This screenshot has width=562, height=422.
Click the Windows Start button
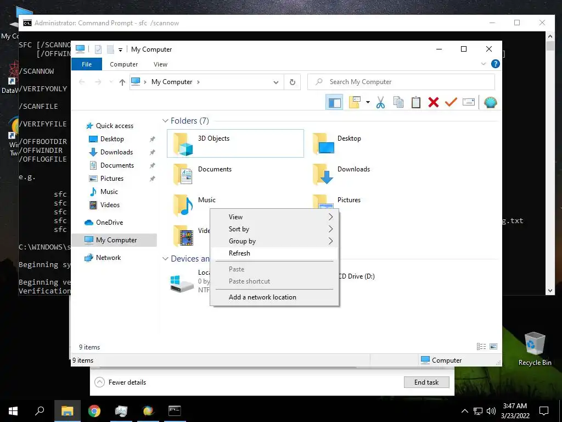click(13, 410)
